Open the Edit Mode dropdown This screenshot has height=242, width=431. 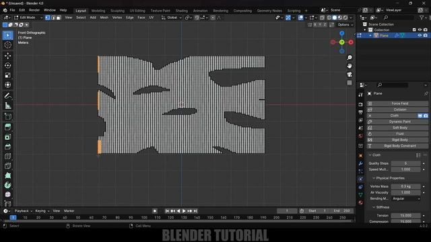point(28,17)
